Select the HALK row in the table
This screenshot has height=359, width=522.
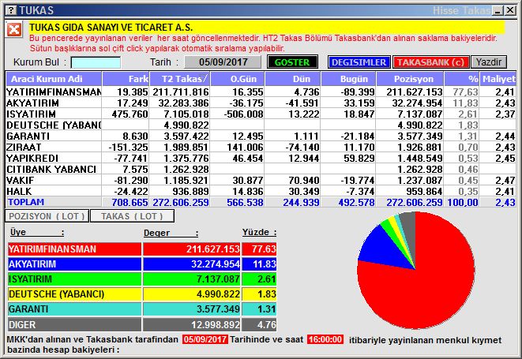coord(261,191)
